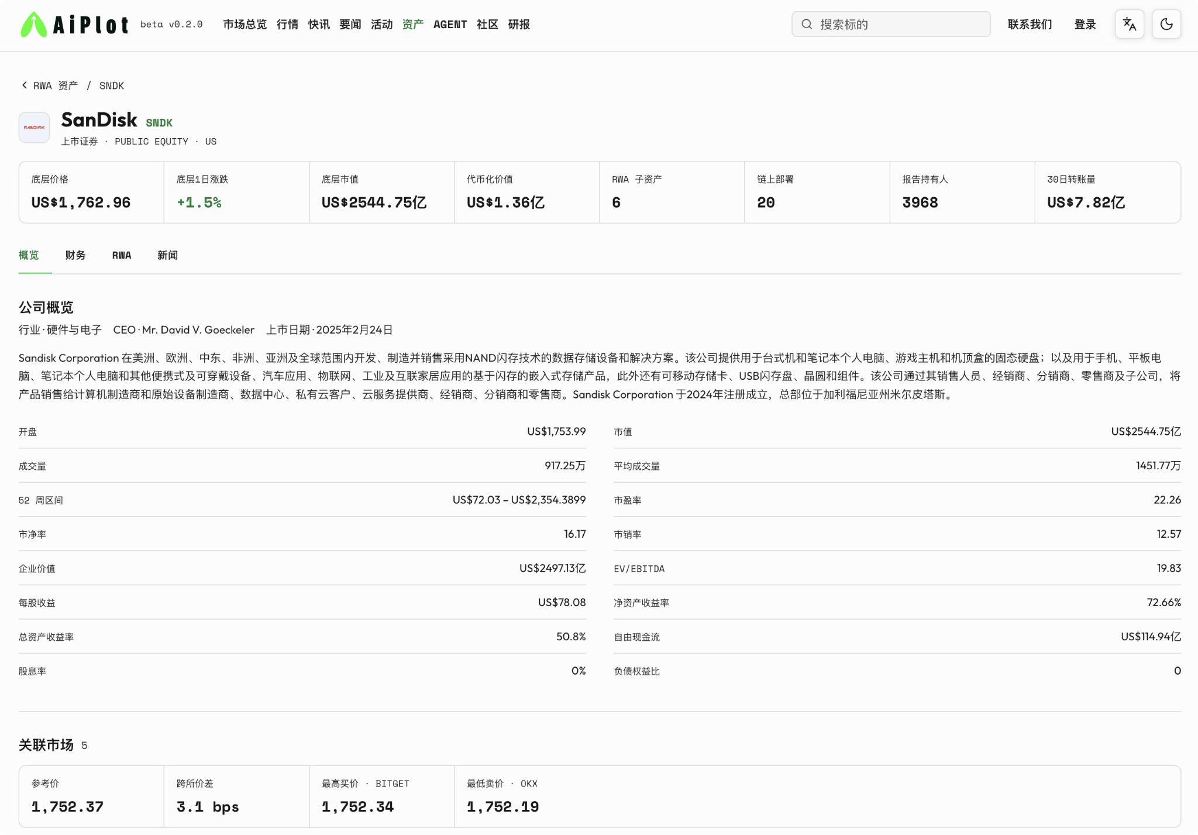Switch to 财务 tab
The height and width of the screenshot is (835, 1198).
(75, 255)
